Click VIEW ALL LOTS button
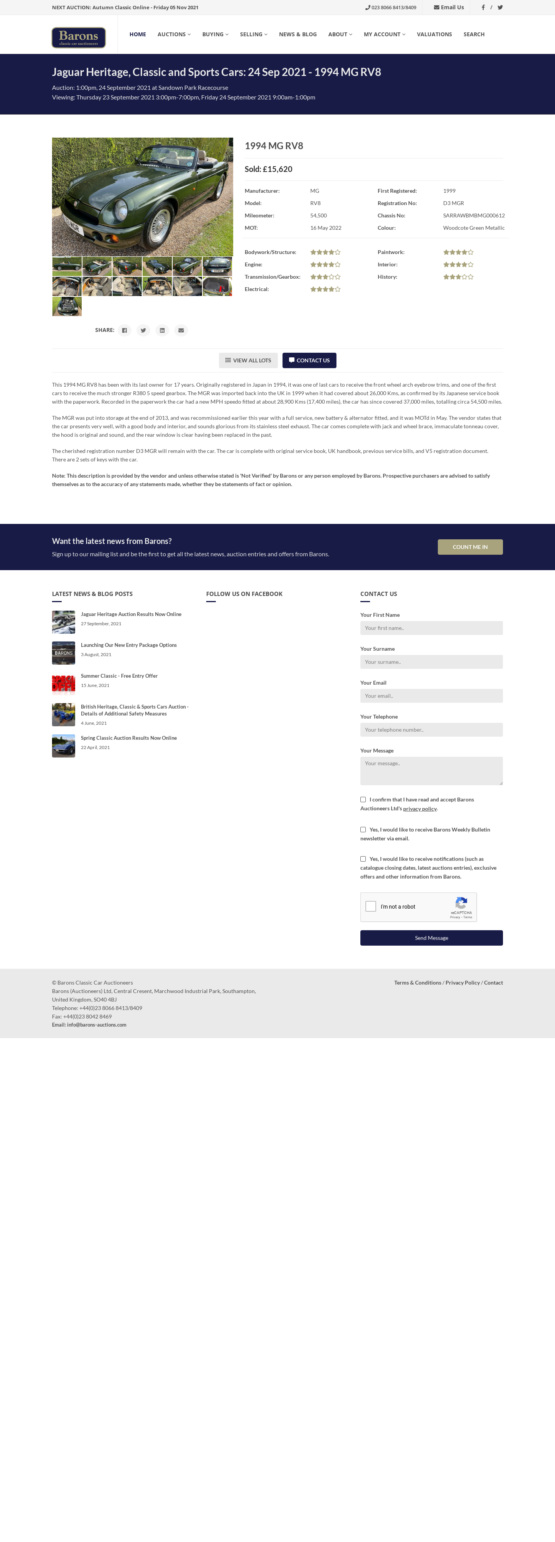The image size is (555, 1542). point(248,360)
